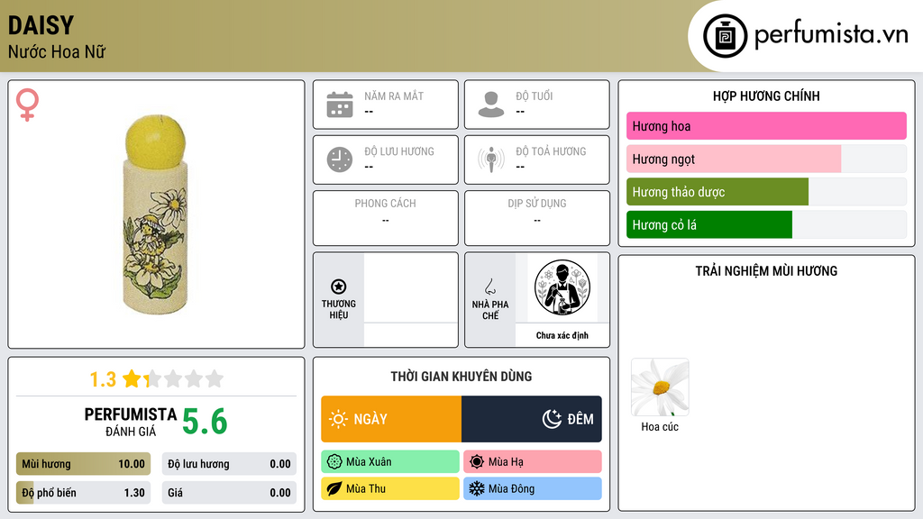Click the Mùa Đông season bar
This screenshot has height=519, width=923.
(533, 488)
